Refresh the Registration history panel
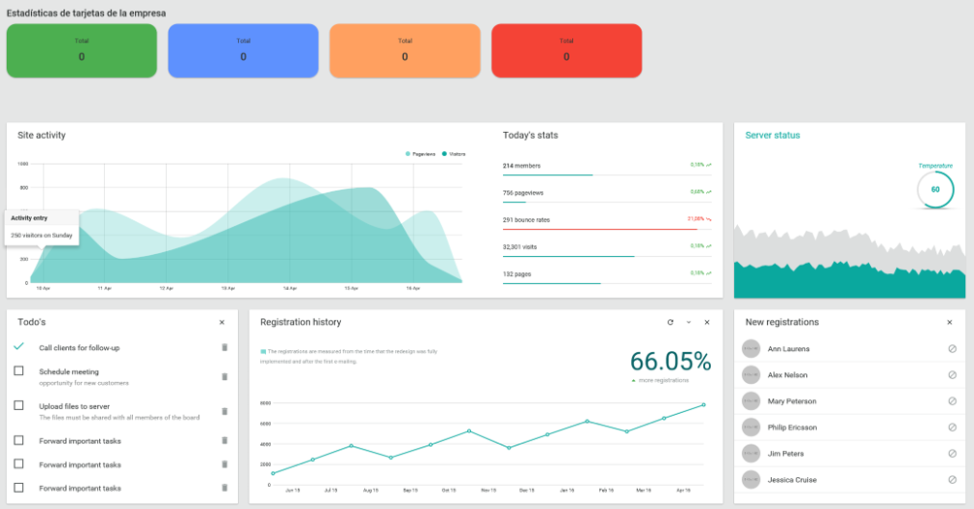This screenshot has width=974, height=509. click(670, 323)
